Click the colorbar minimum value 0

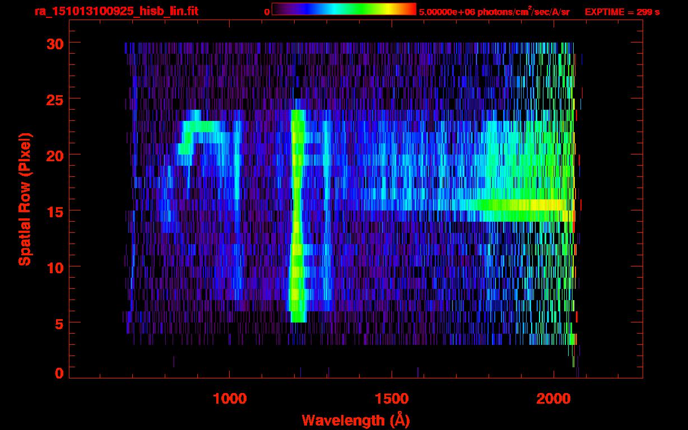267,11
